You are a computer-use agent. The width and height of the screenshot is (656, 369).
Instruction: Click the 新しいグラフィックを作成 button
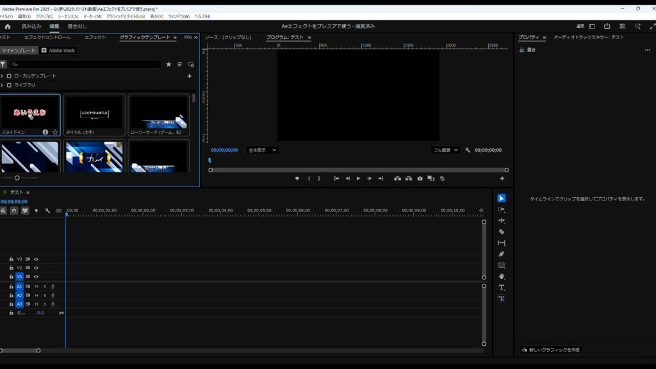[x=551, y=350]
